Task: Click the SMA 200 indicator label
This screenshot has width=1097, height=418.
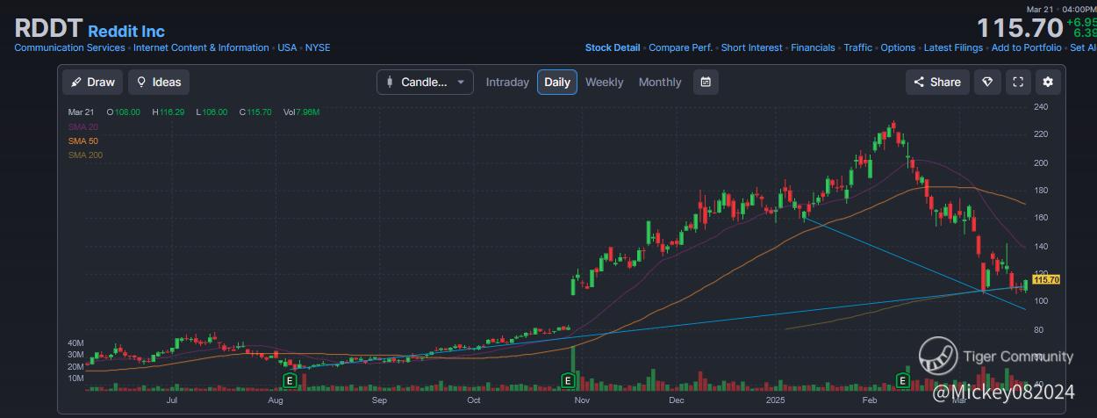Action: 86,155
